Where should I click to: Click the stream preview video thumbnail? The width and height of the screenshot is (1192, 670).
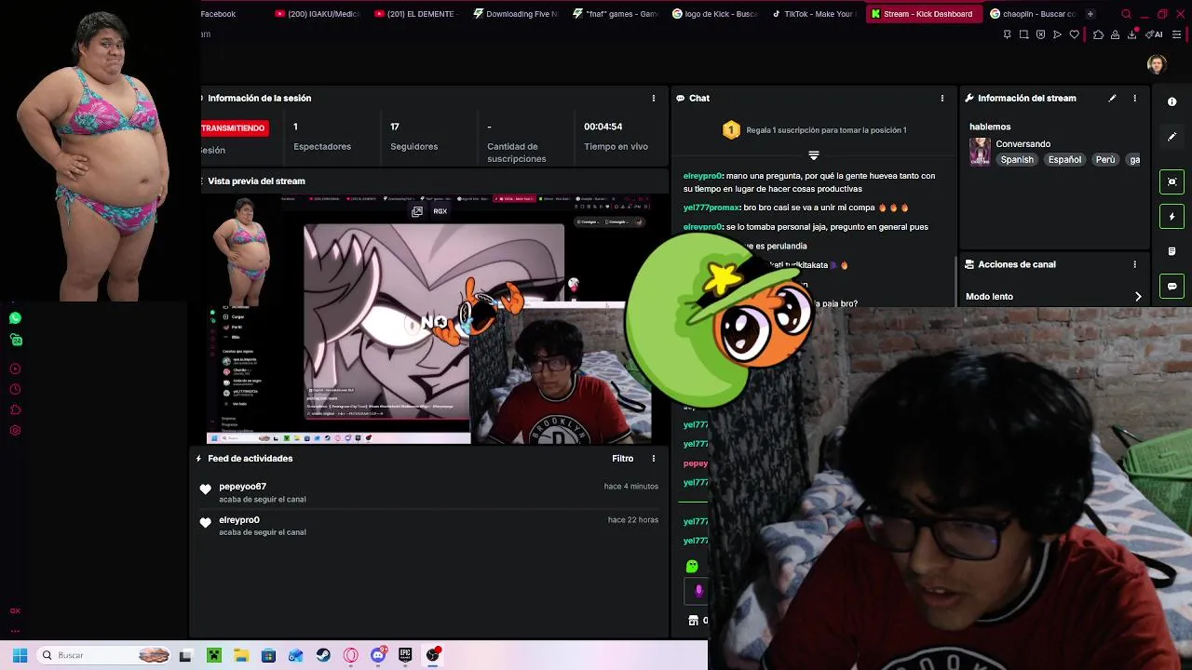tap(428, 319)
